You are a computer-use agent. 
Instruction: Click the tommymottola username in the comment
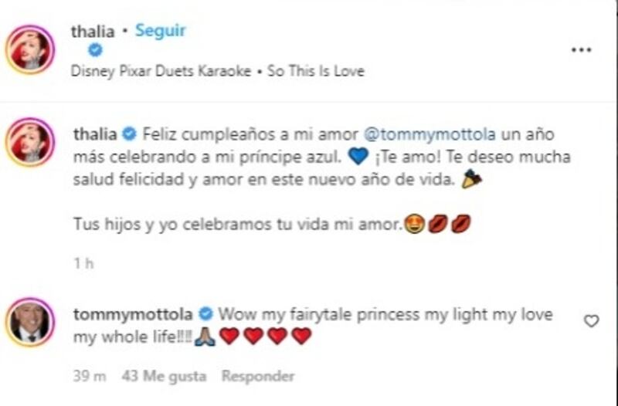132,314
